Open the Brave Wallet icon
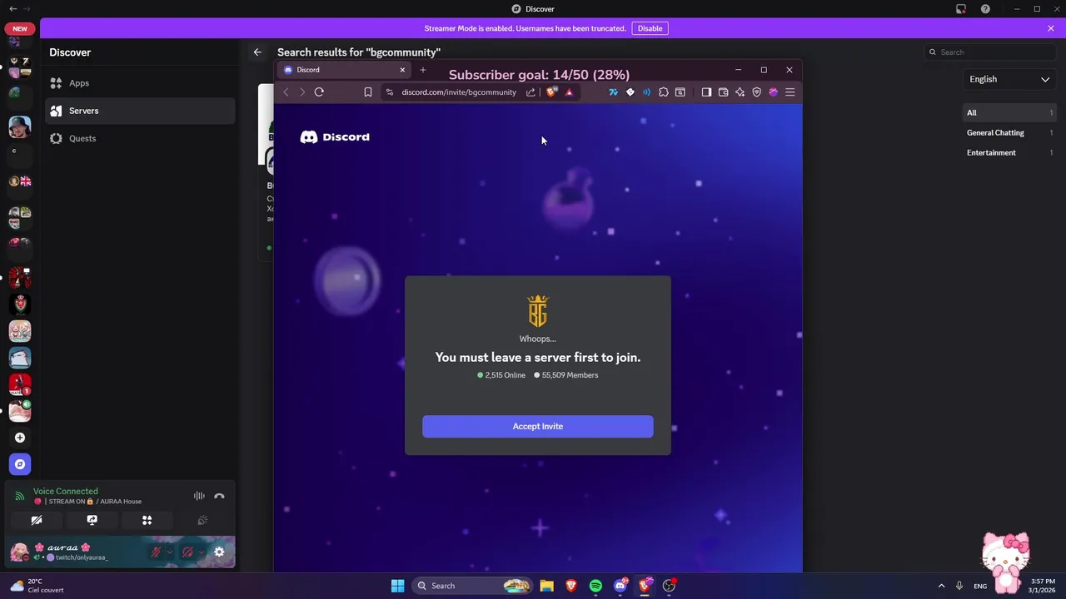The width and height of the screenshot is (1066, 599). 723,92
